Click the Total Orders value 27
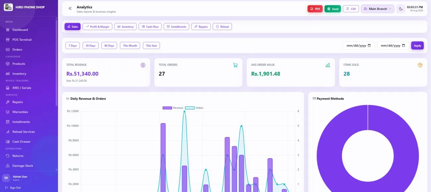Screen dimensions: 431x192 (x=162, y=74)
